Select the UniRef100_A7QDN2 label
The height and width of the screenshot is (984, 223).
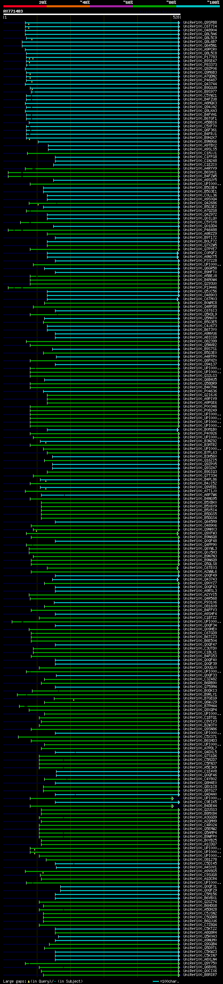(x=200, y=76)
